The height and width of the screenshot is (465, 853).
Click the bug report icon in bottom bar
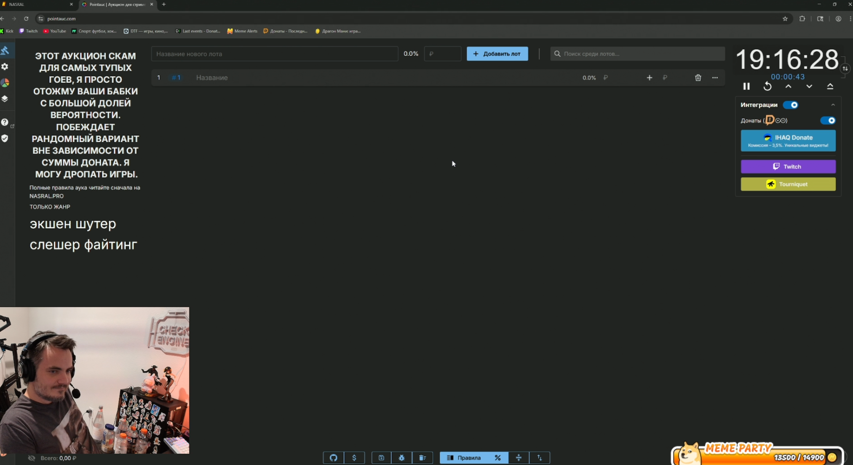pos(401,458)
